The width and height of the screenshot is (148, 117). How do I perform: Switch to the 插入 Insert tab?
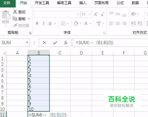(x=83, y=3)
